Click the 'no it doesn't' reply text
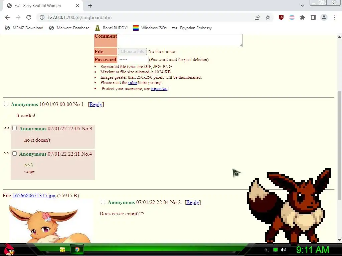This screenshot has width=342, height=256. click(x=37, y=140)
